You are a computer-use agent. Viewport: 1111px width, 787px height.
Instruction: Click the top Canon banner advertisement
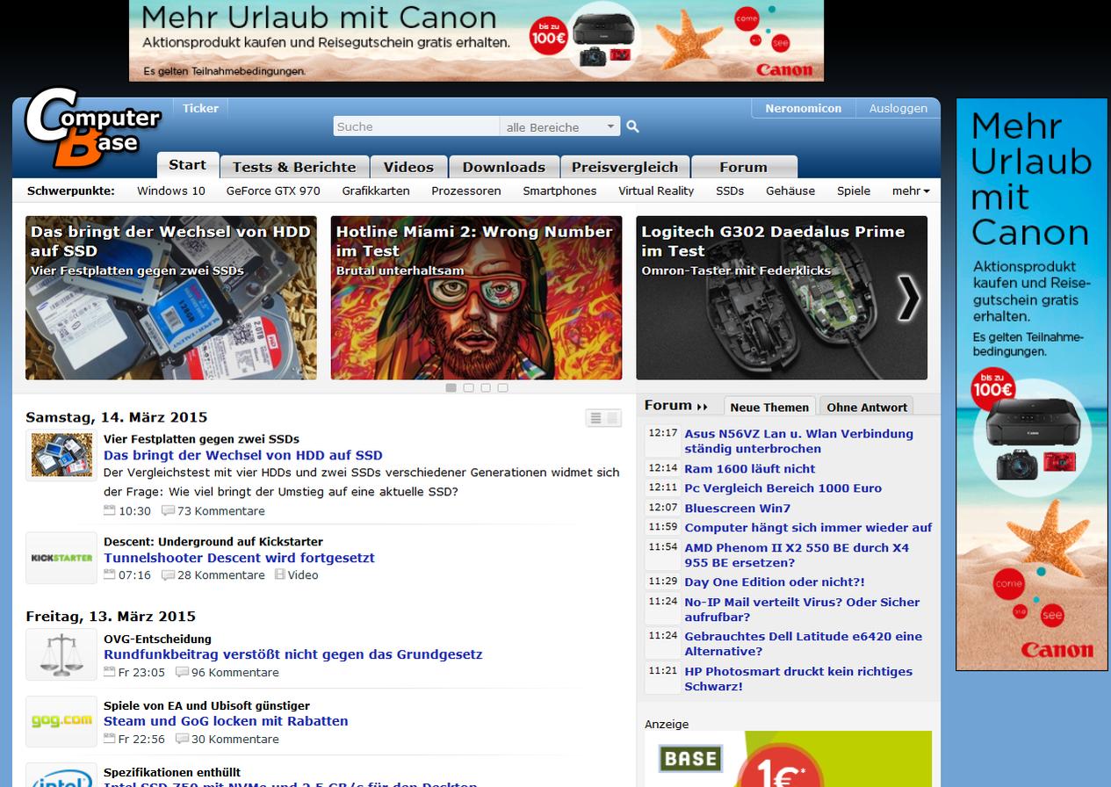point(476,40)
